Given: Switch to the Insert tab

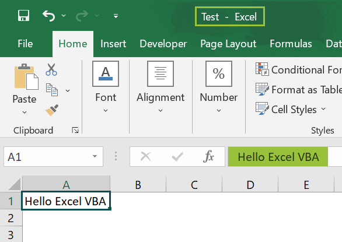Looking at the screenshot, I should (113, 44).
